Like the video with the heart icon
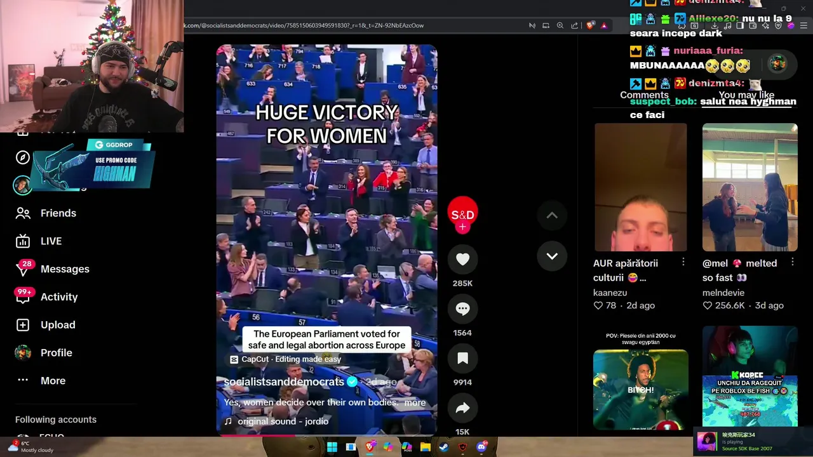 pyautogui.click(x=462, y=259)
